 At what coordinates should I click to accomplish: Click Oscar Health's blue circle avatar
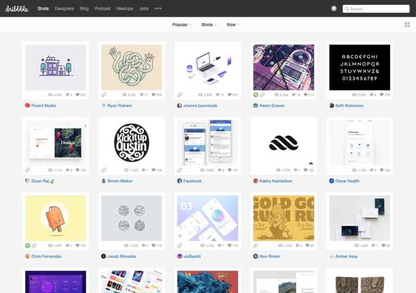click(x=332, y=181)
